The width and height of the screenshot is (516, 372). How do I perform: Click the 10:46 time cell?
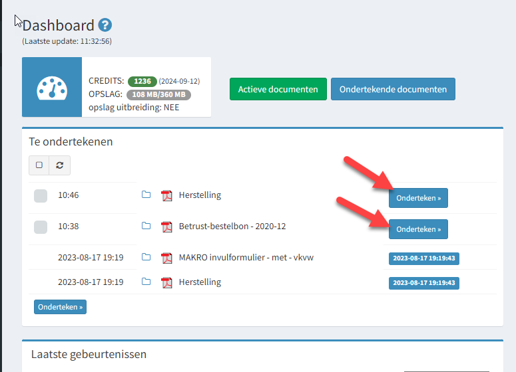tap(69, 195)
